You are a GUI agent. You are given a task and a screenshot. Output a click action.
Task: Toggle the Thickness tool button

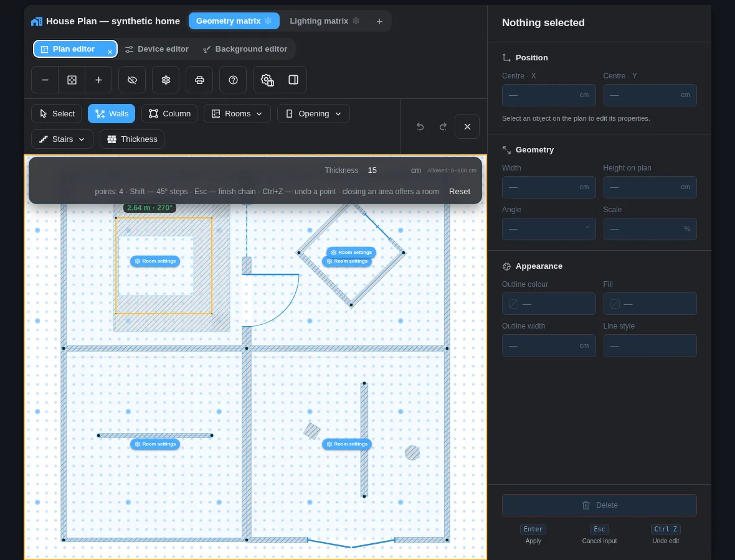click(132, 139)
